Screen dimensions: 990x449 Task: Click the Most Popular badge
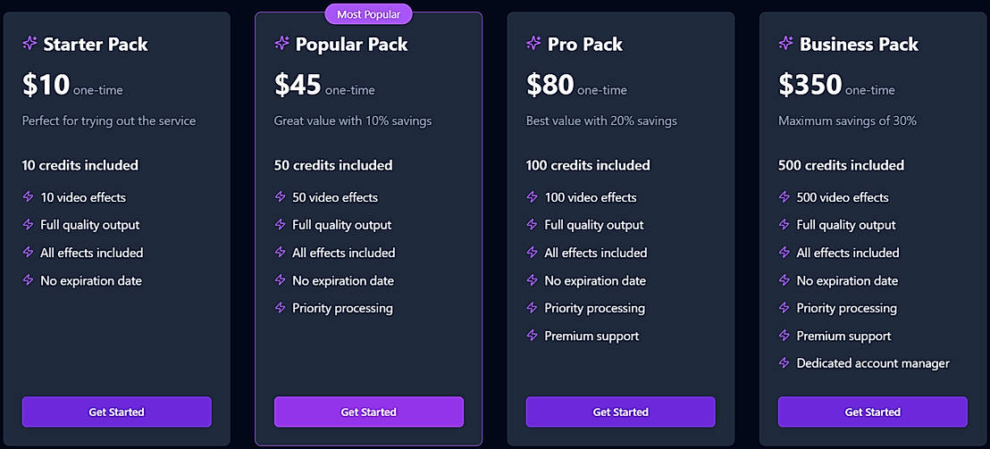pos(368,14)
